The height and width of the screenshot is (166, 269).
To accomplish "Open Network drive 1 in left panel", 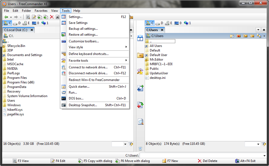I will [45, 23].
